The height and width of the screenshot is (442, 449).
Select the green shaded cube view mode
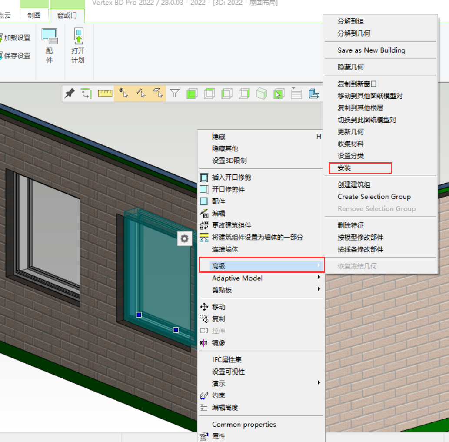192,94
